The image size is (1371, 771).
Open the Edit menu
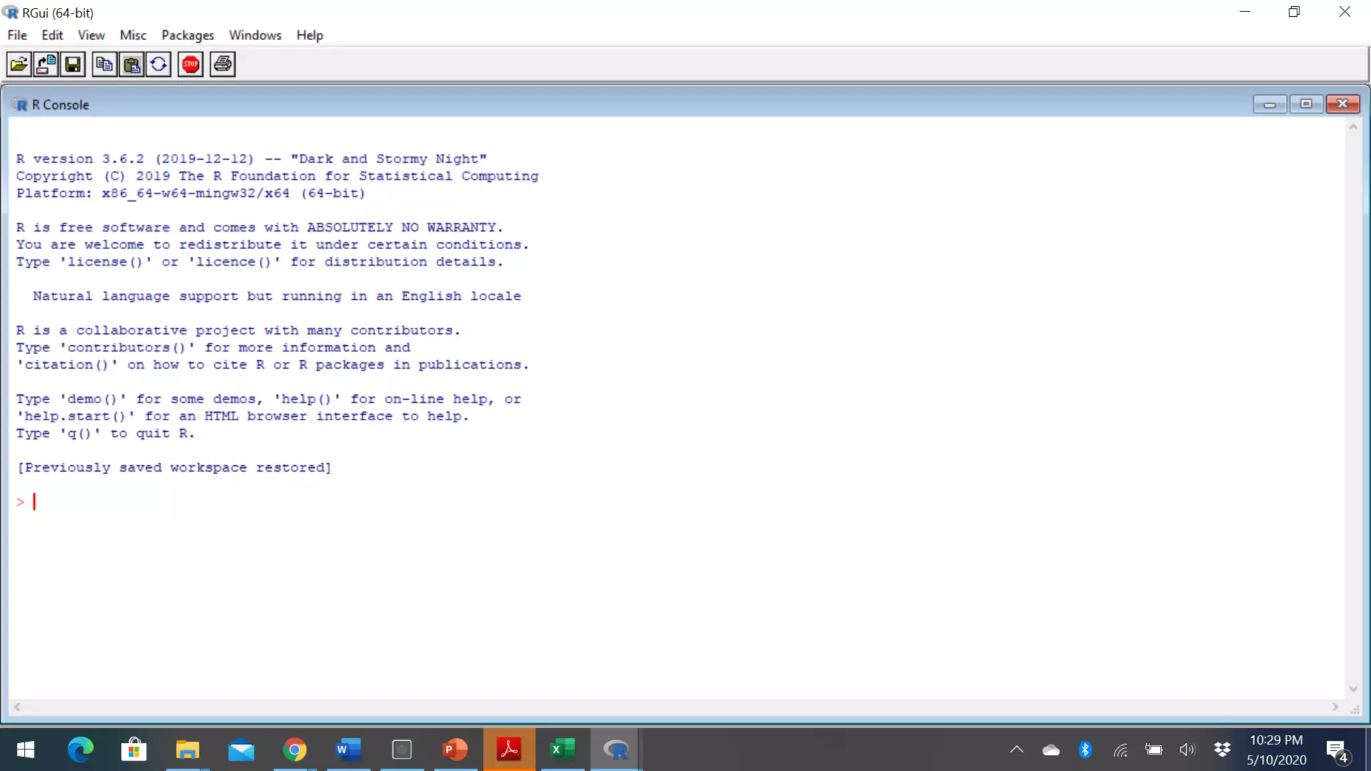tap(52, 35)
